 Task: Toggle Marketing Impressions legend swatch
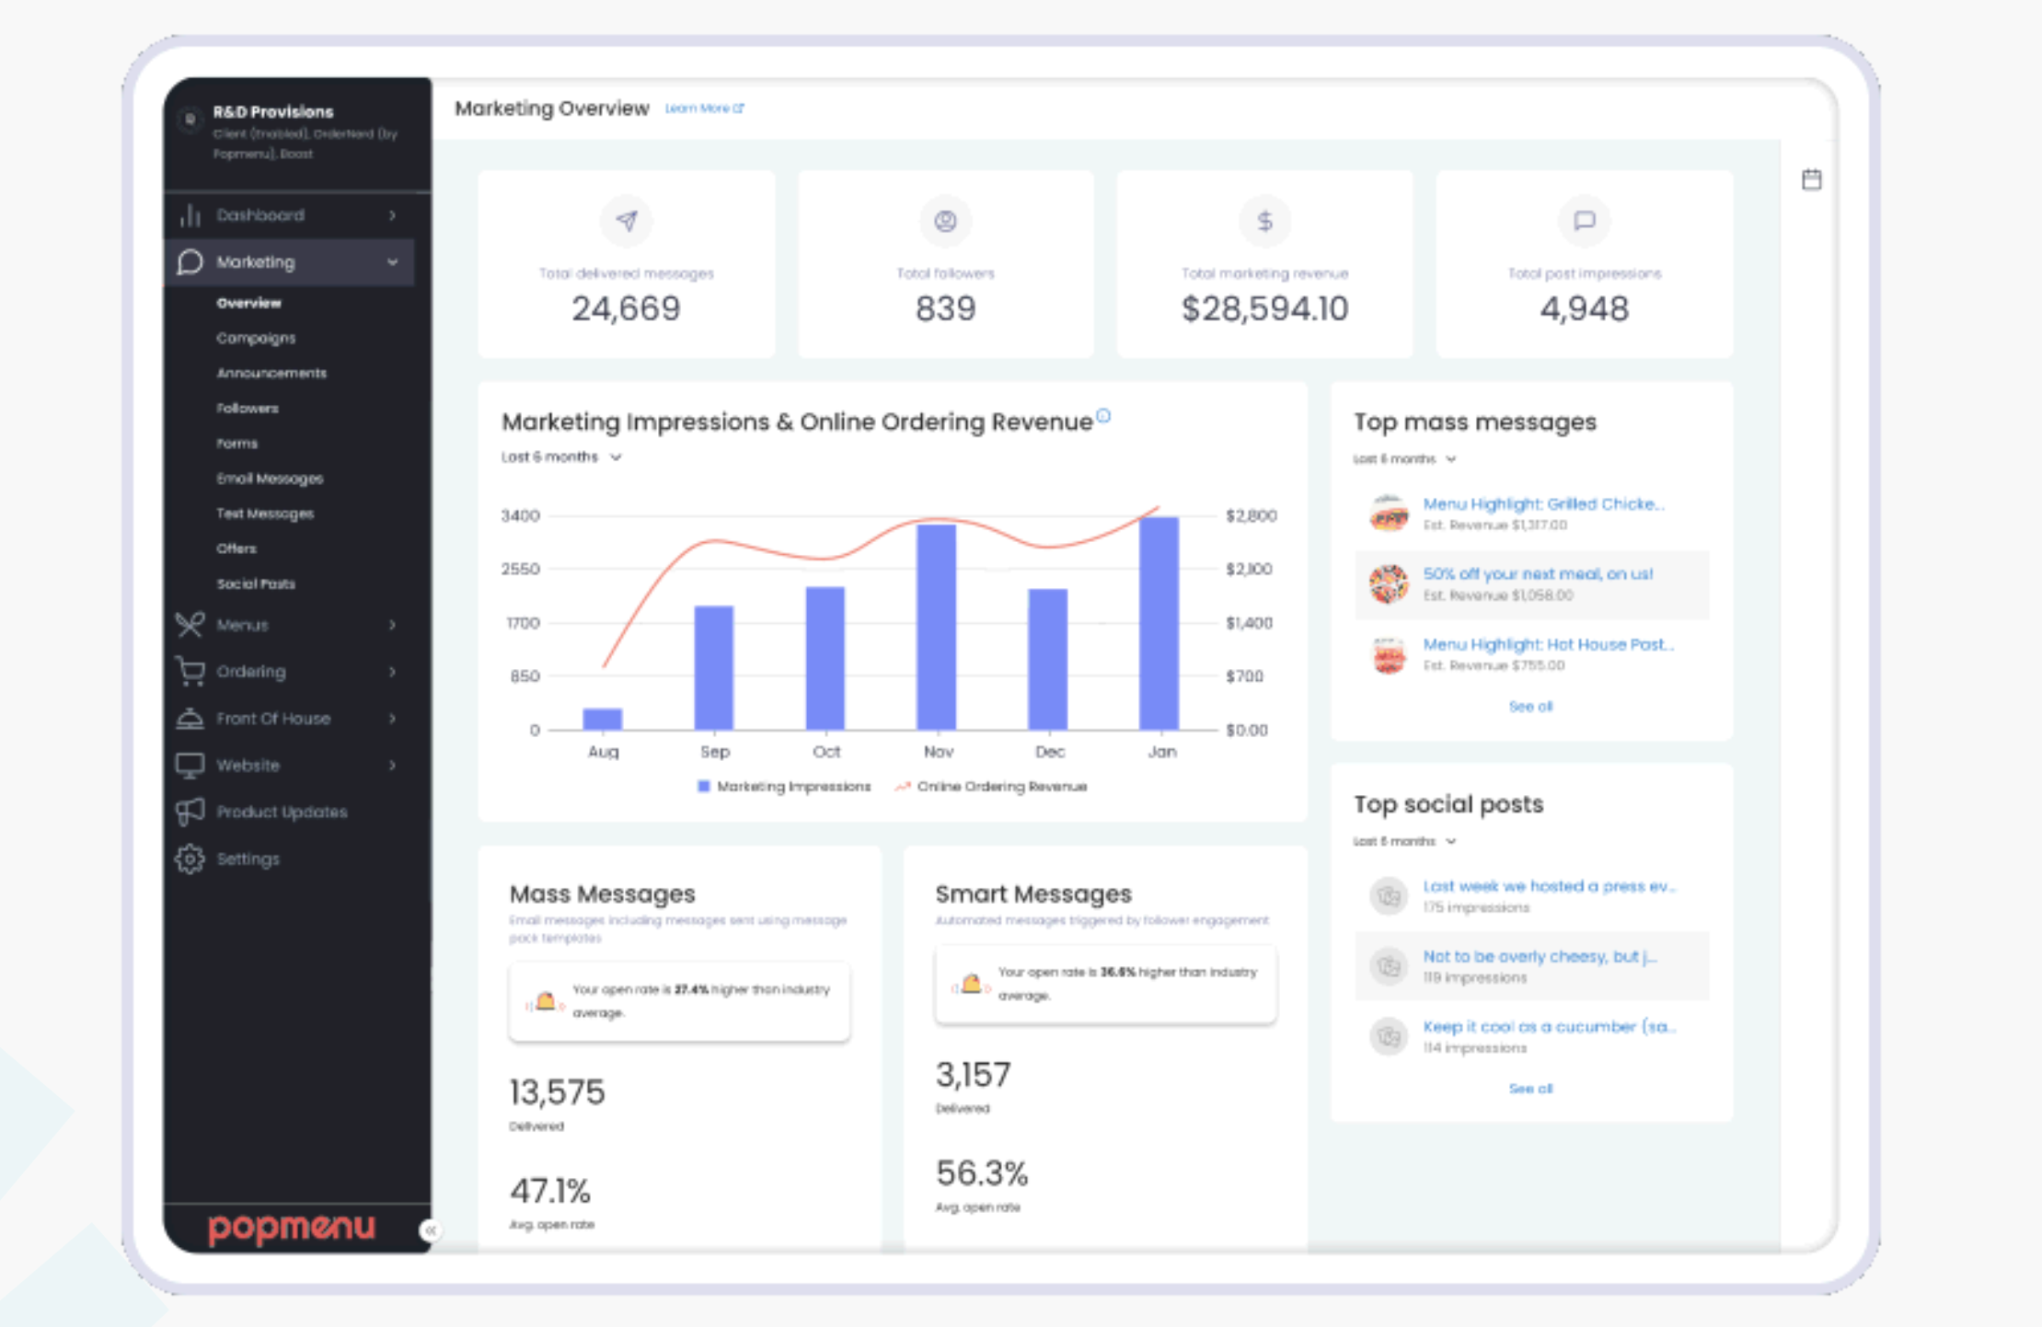pos(704,786)
